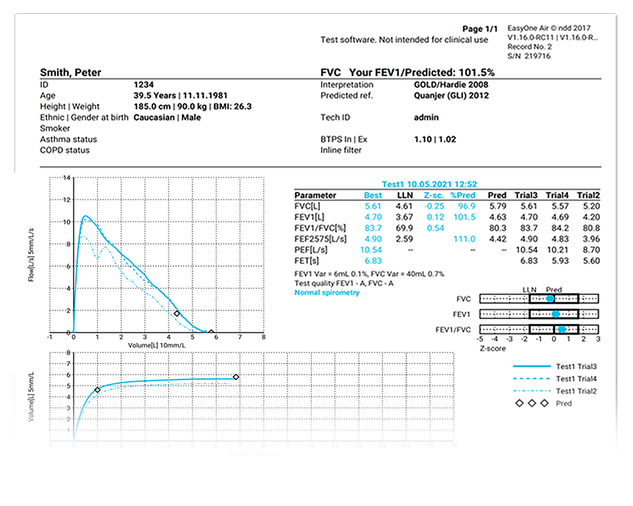The height and width of the screenshot is (506, 633).
Task: Select the Test1 Trial3 solid line legend entry
Action: tap(532, 367)
